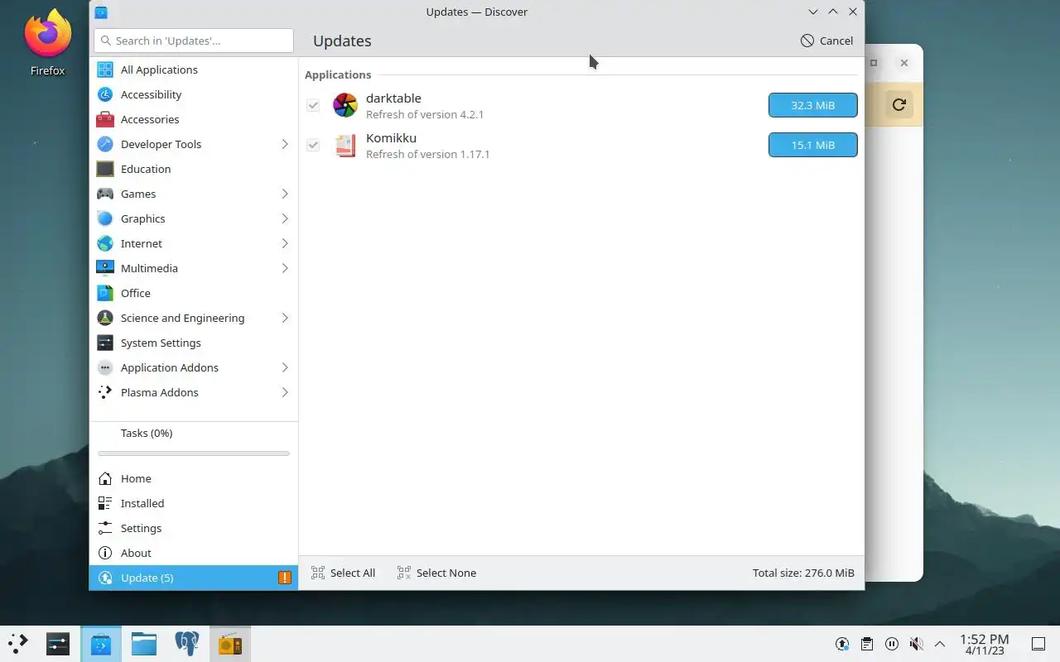Viewport: 1060px width, 662px height.
Task: Click the System Settings category icon
Action: tap(105, 343)
